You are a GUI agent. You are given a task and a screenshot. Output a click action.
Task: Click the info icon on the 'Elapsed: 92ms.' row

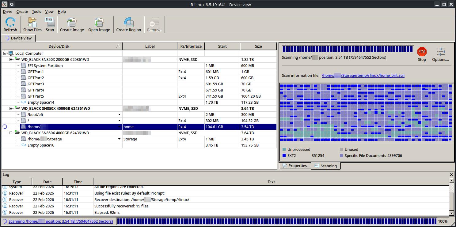pos(5,212)
